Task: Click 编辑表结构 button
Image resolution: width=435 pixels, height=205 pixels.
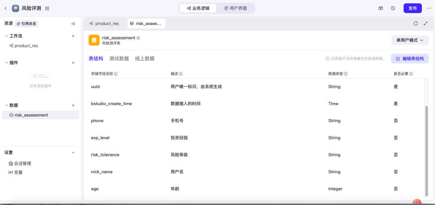Action: [410, 59]
